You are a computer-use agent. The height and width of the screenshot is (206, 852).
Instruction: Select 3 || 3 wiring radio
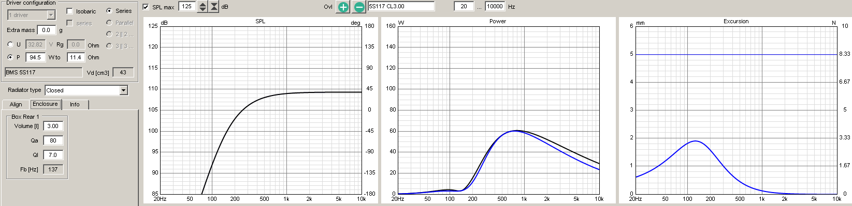(x=109, y=46)
